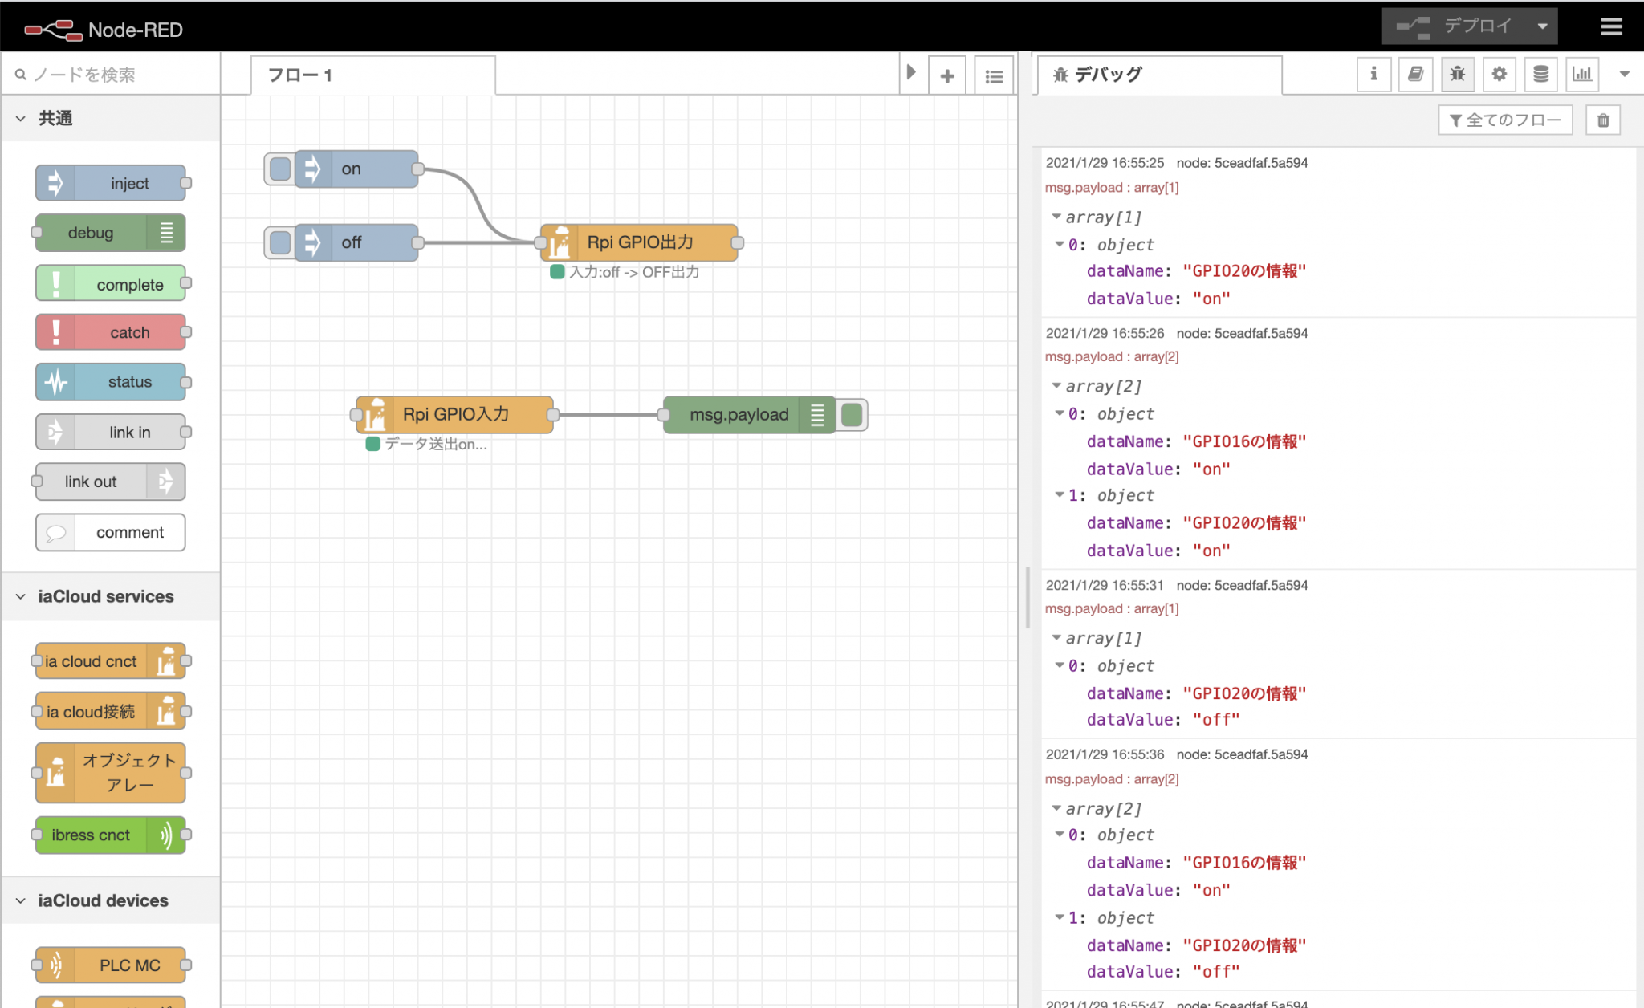
Task: Toggle the msg.payload debug node output
Action: (x=852, y=415)
